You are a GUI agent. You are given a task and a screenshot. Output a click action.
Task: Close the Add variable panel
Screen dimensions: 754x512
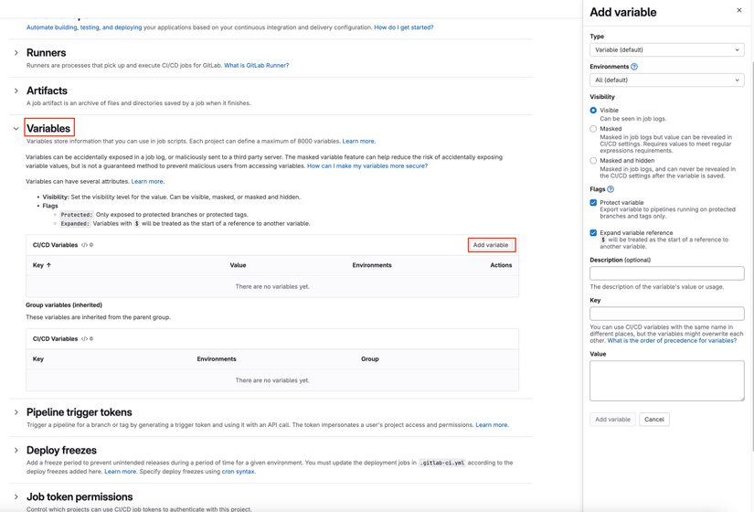click(x=739, y=11)
